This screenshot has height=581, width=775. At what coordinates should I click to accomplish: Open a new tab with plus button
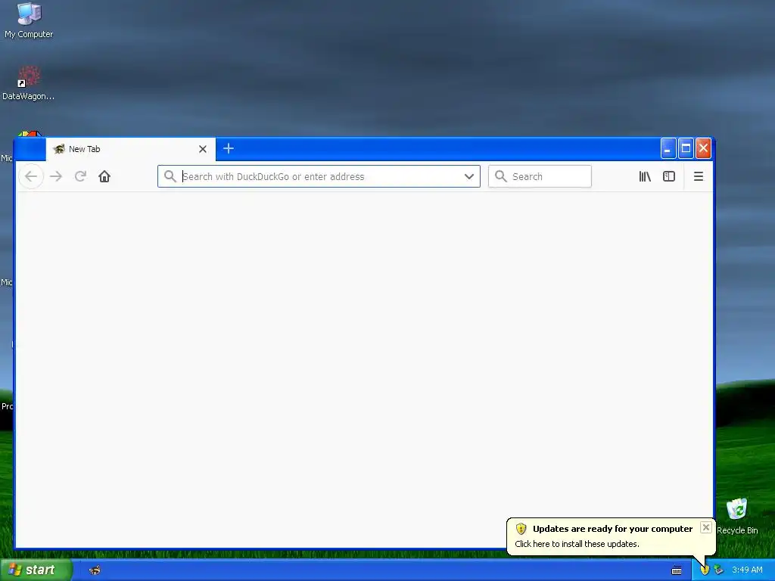229,148
